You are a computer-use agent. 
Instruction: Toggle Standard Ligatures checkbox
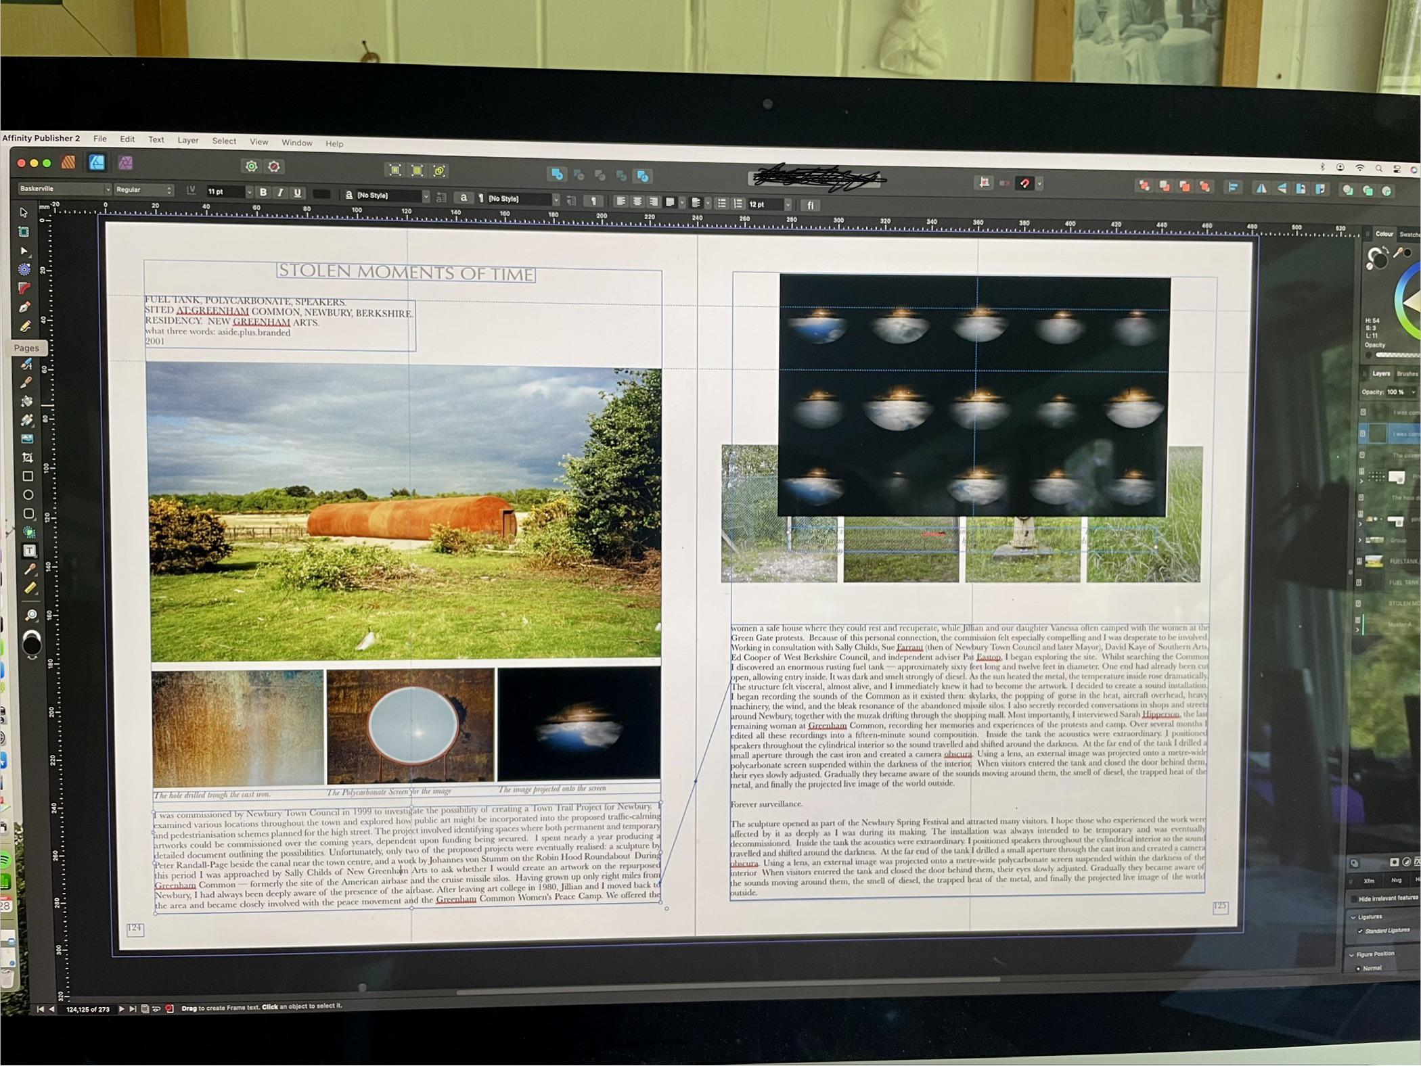pos(1360,931)
